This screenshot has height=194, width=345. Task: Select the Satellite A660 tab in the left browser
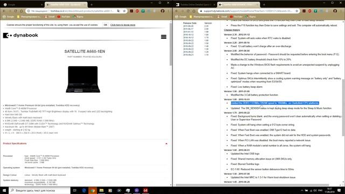click(x=65, y=4)
